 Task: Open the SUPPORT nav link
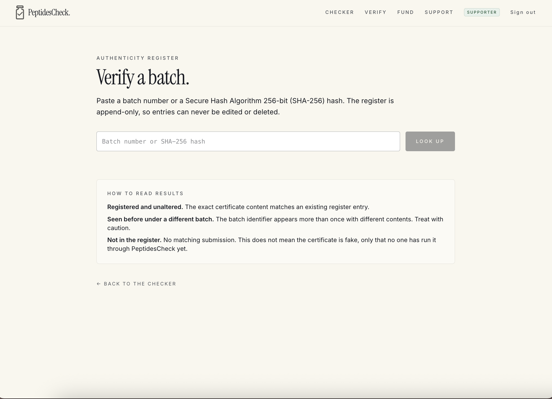pos(439,12)
